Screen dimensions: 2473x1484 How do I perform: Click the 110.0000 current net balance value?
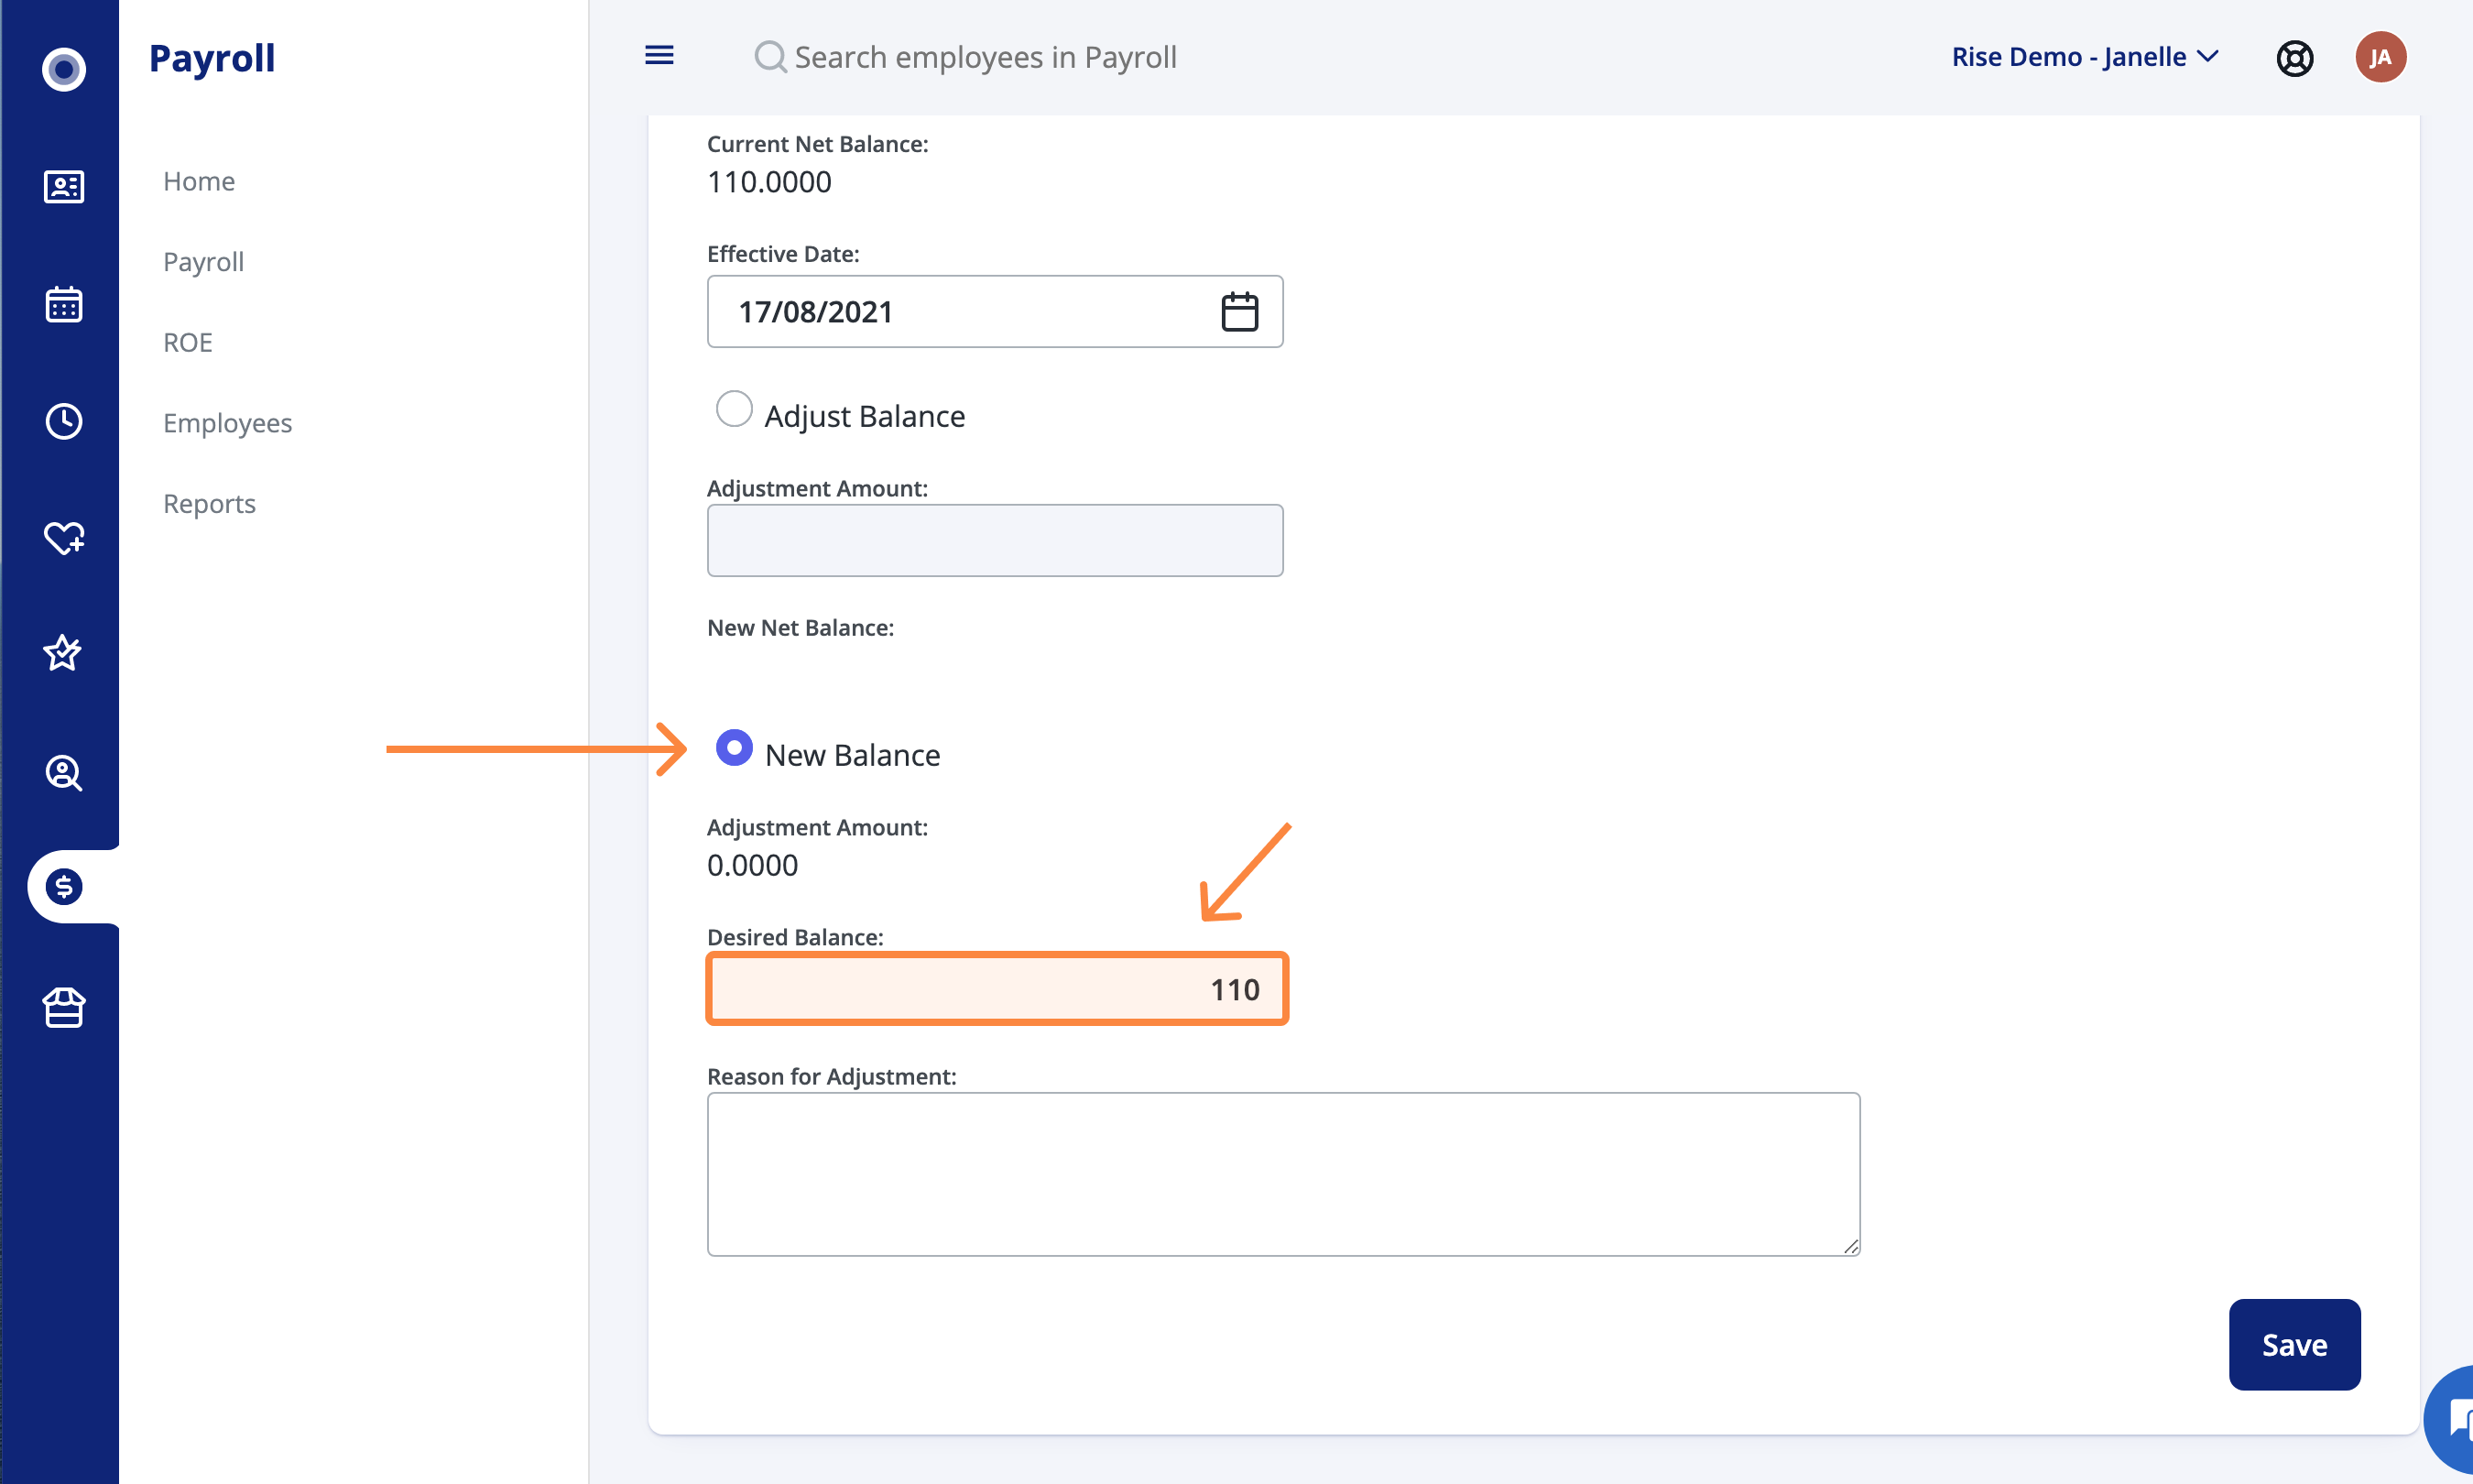(x=768, y=182)
